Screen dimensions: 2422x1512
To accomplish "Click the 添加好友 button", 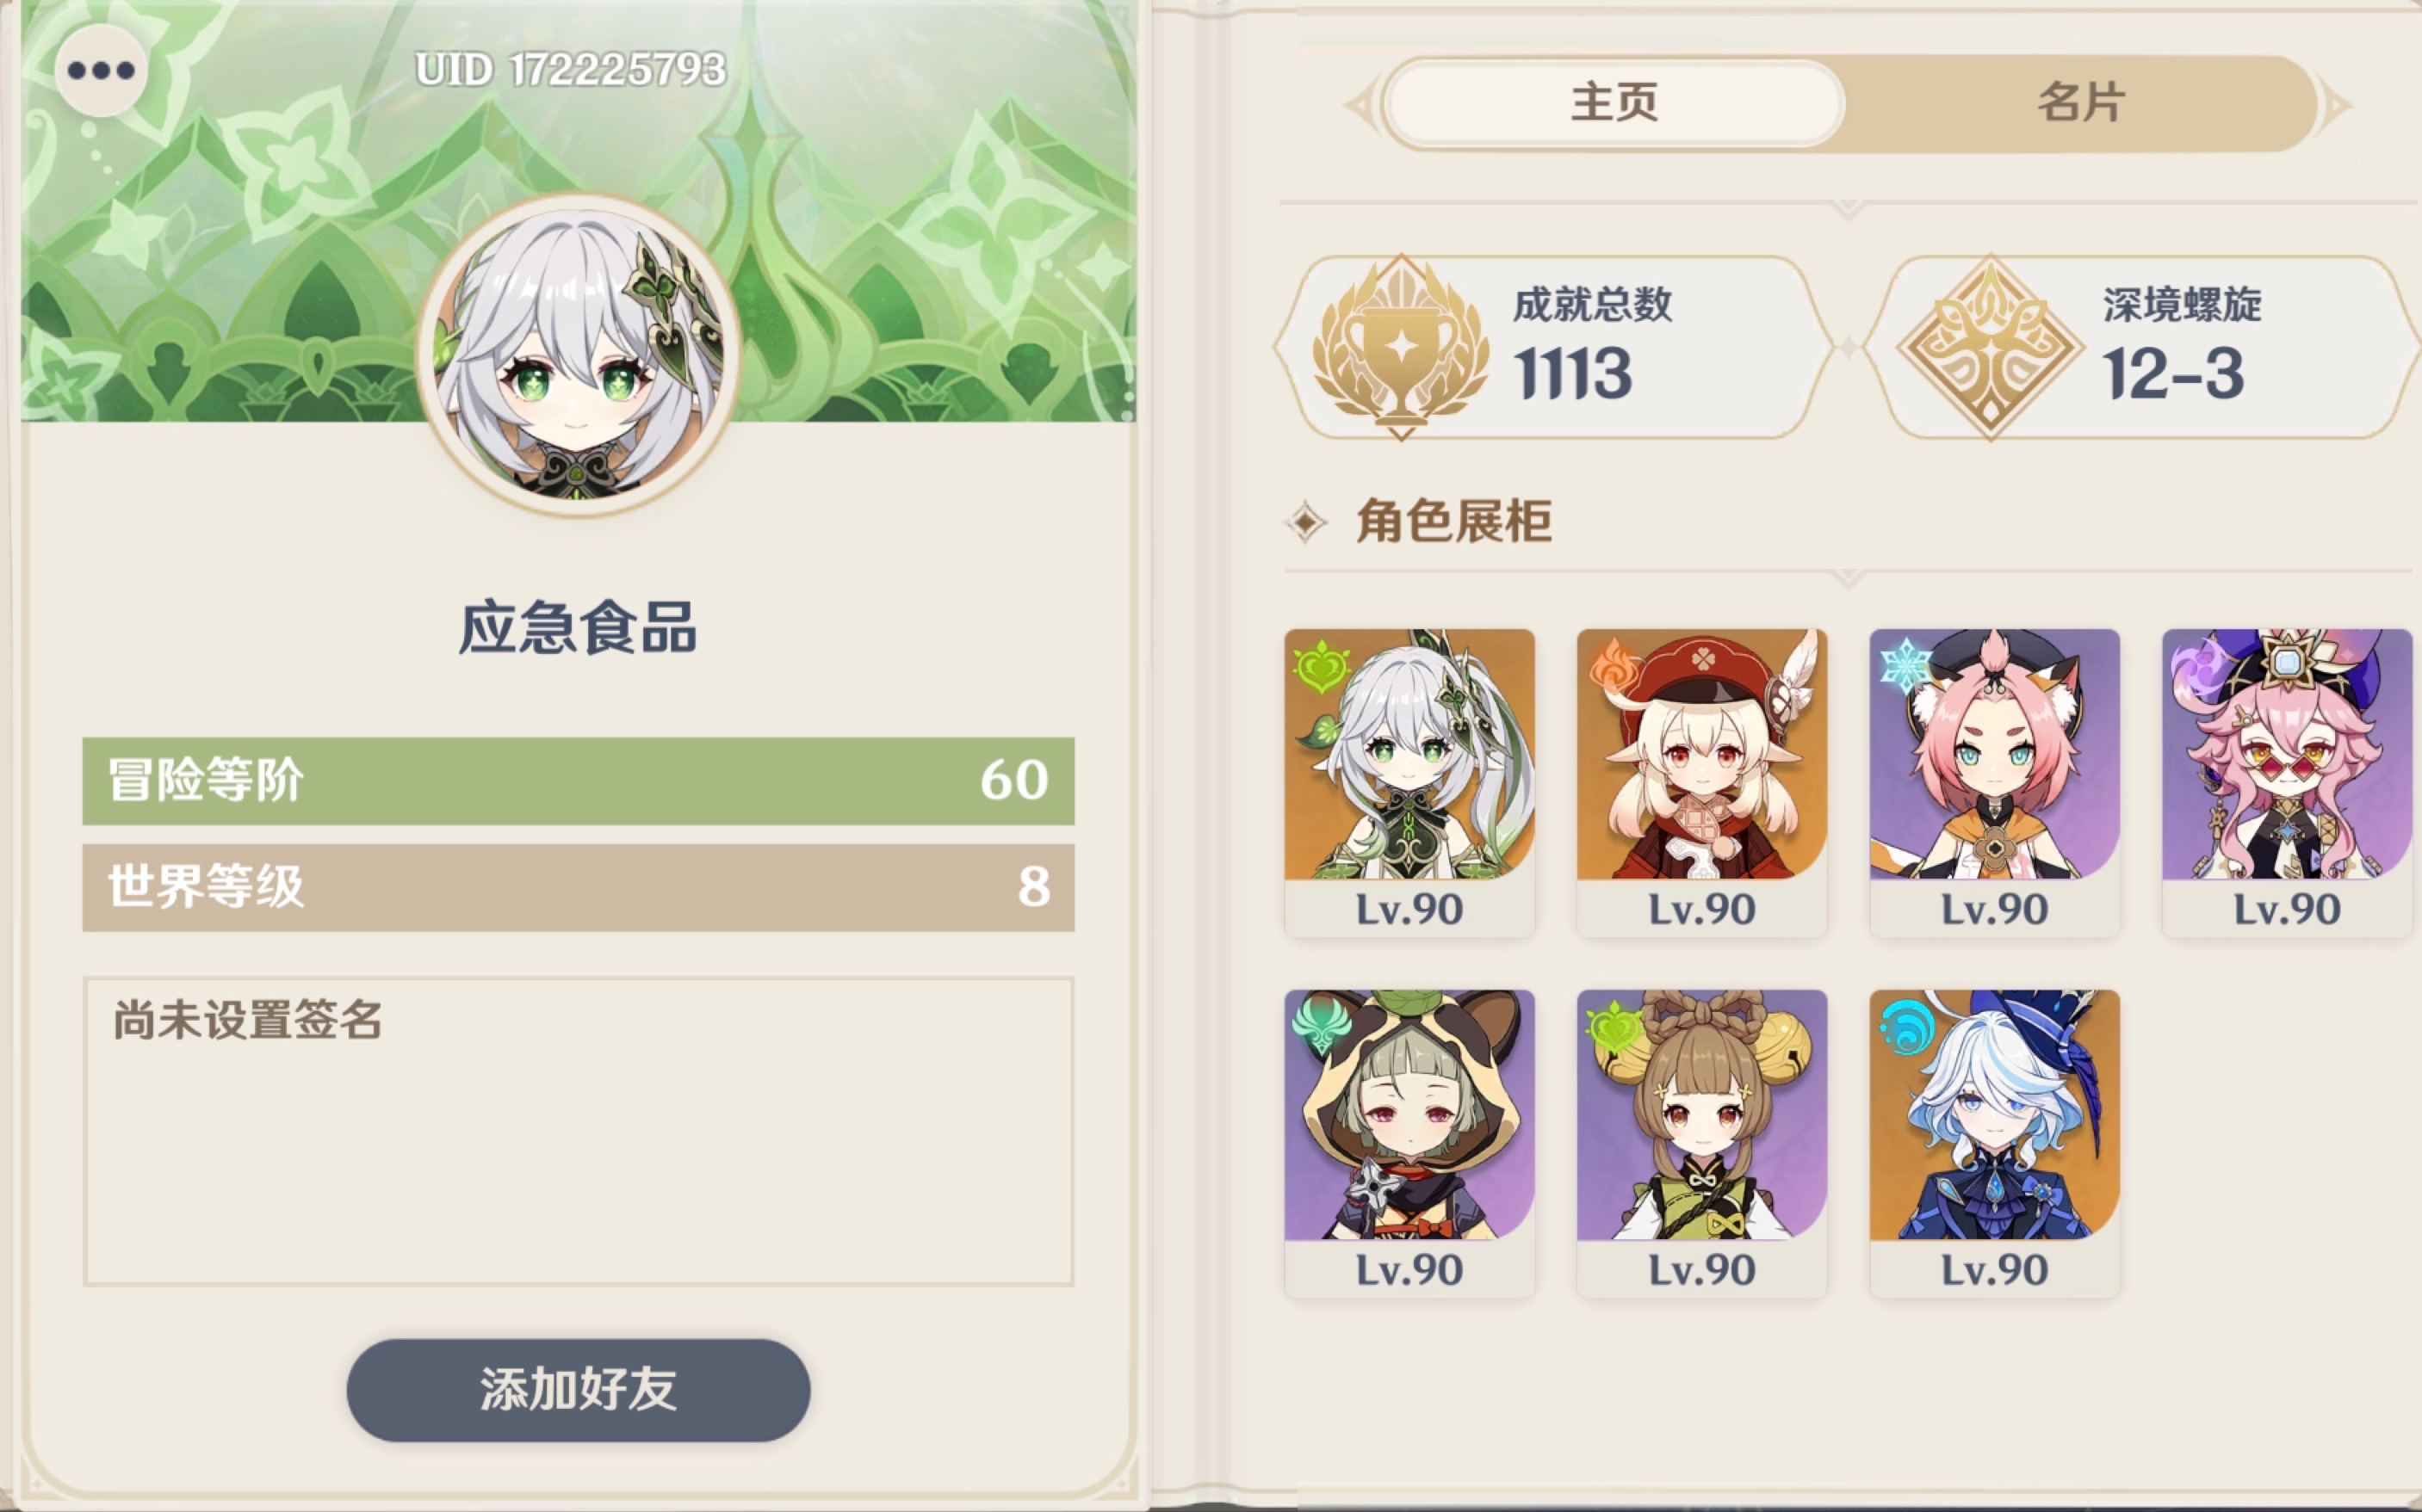I will 579,1390.
